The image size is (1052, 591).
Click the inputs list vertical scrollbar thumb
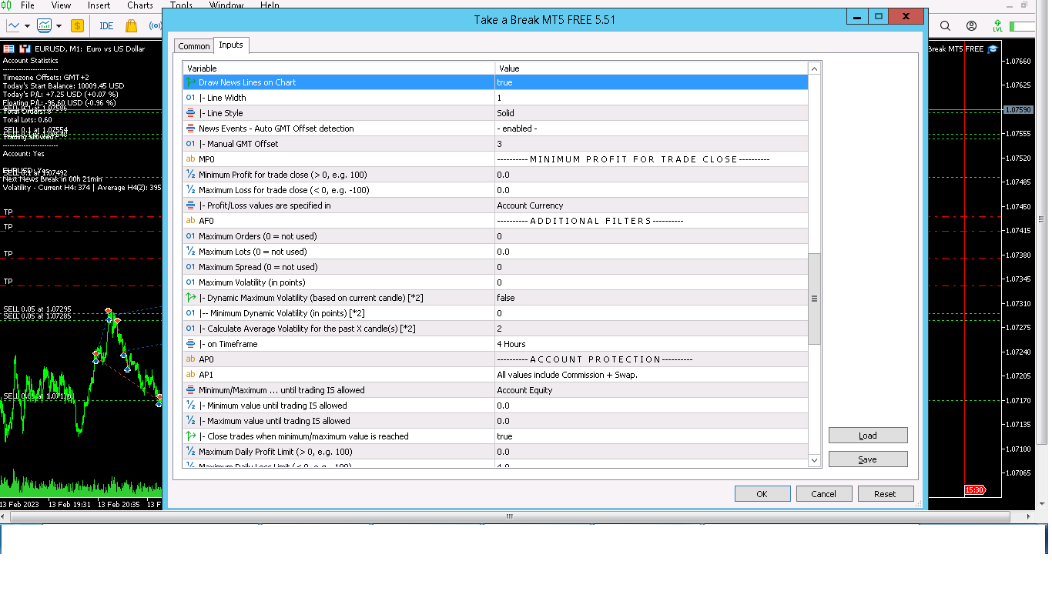[815, 299]
